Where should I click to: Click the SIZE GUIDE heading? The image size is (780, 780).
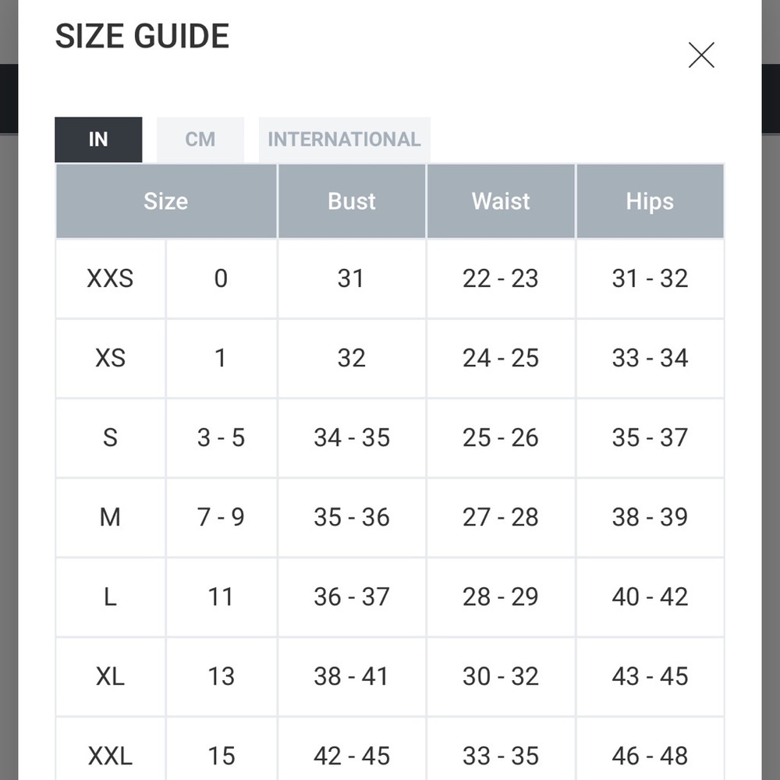pyautogui.click(x=142, y=37)
